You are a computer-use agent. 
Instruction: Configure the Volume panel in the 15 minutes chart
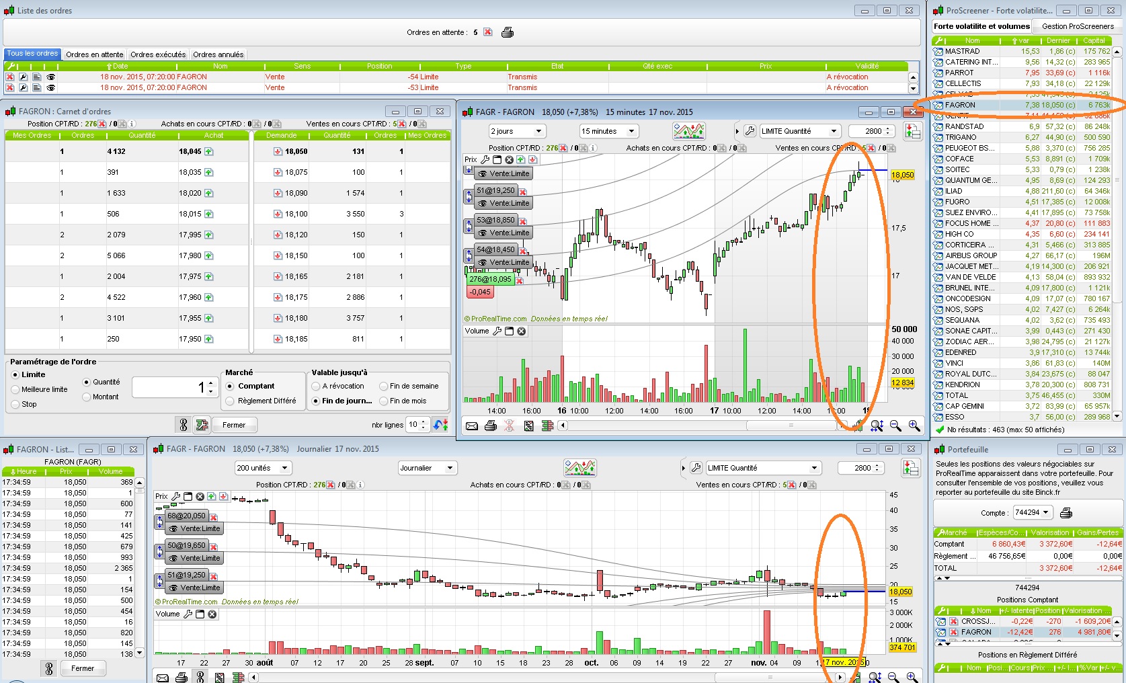point(497,331)
